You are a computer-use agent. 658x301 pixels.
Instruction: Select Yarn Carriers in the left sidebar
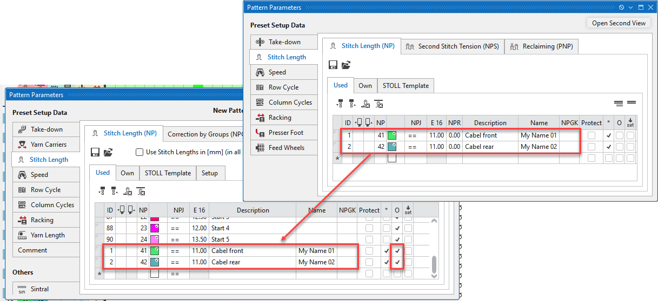coord(48,145)
